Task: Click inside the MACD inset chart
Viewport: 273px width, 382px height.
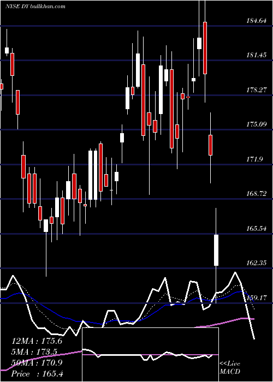Action: point(150,355)
